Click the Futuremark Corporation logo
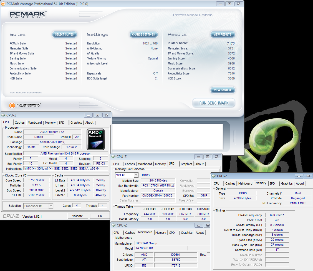 click(x=25, y=105)
